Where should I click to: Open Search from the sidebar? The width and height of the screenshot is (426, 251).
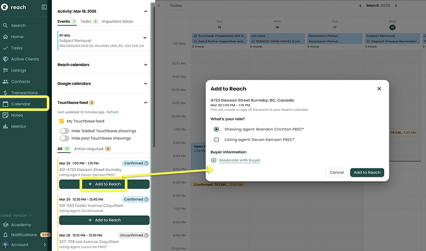pos(18,26)
